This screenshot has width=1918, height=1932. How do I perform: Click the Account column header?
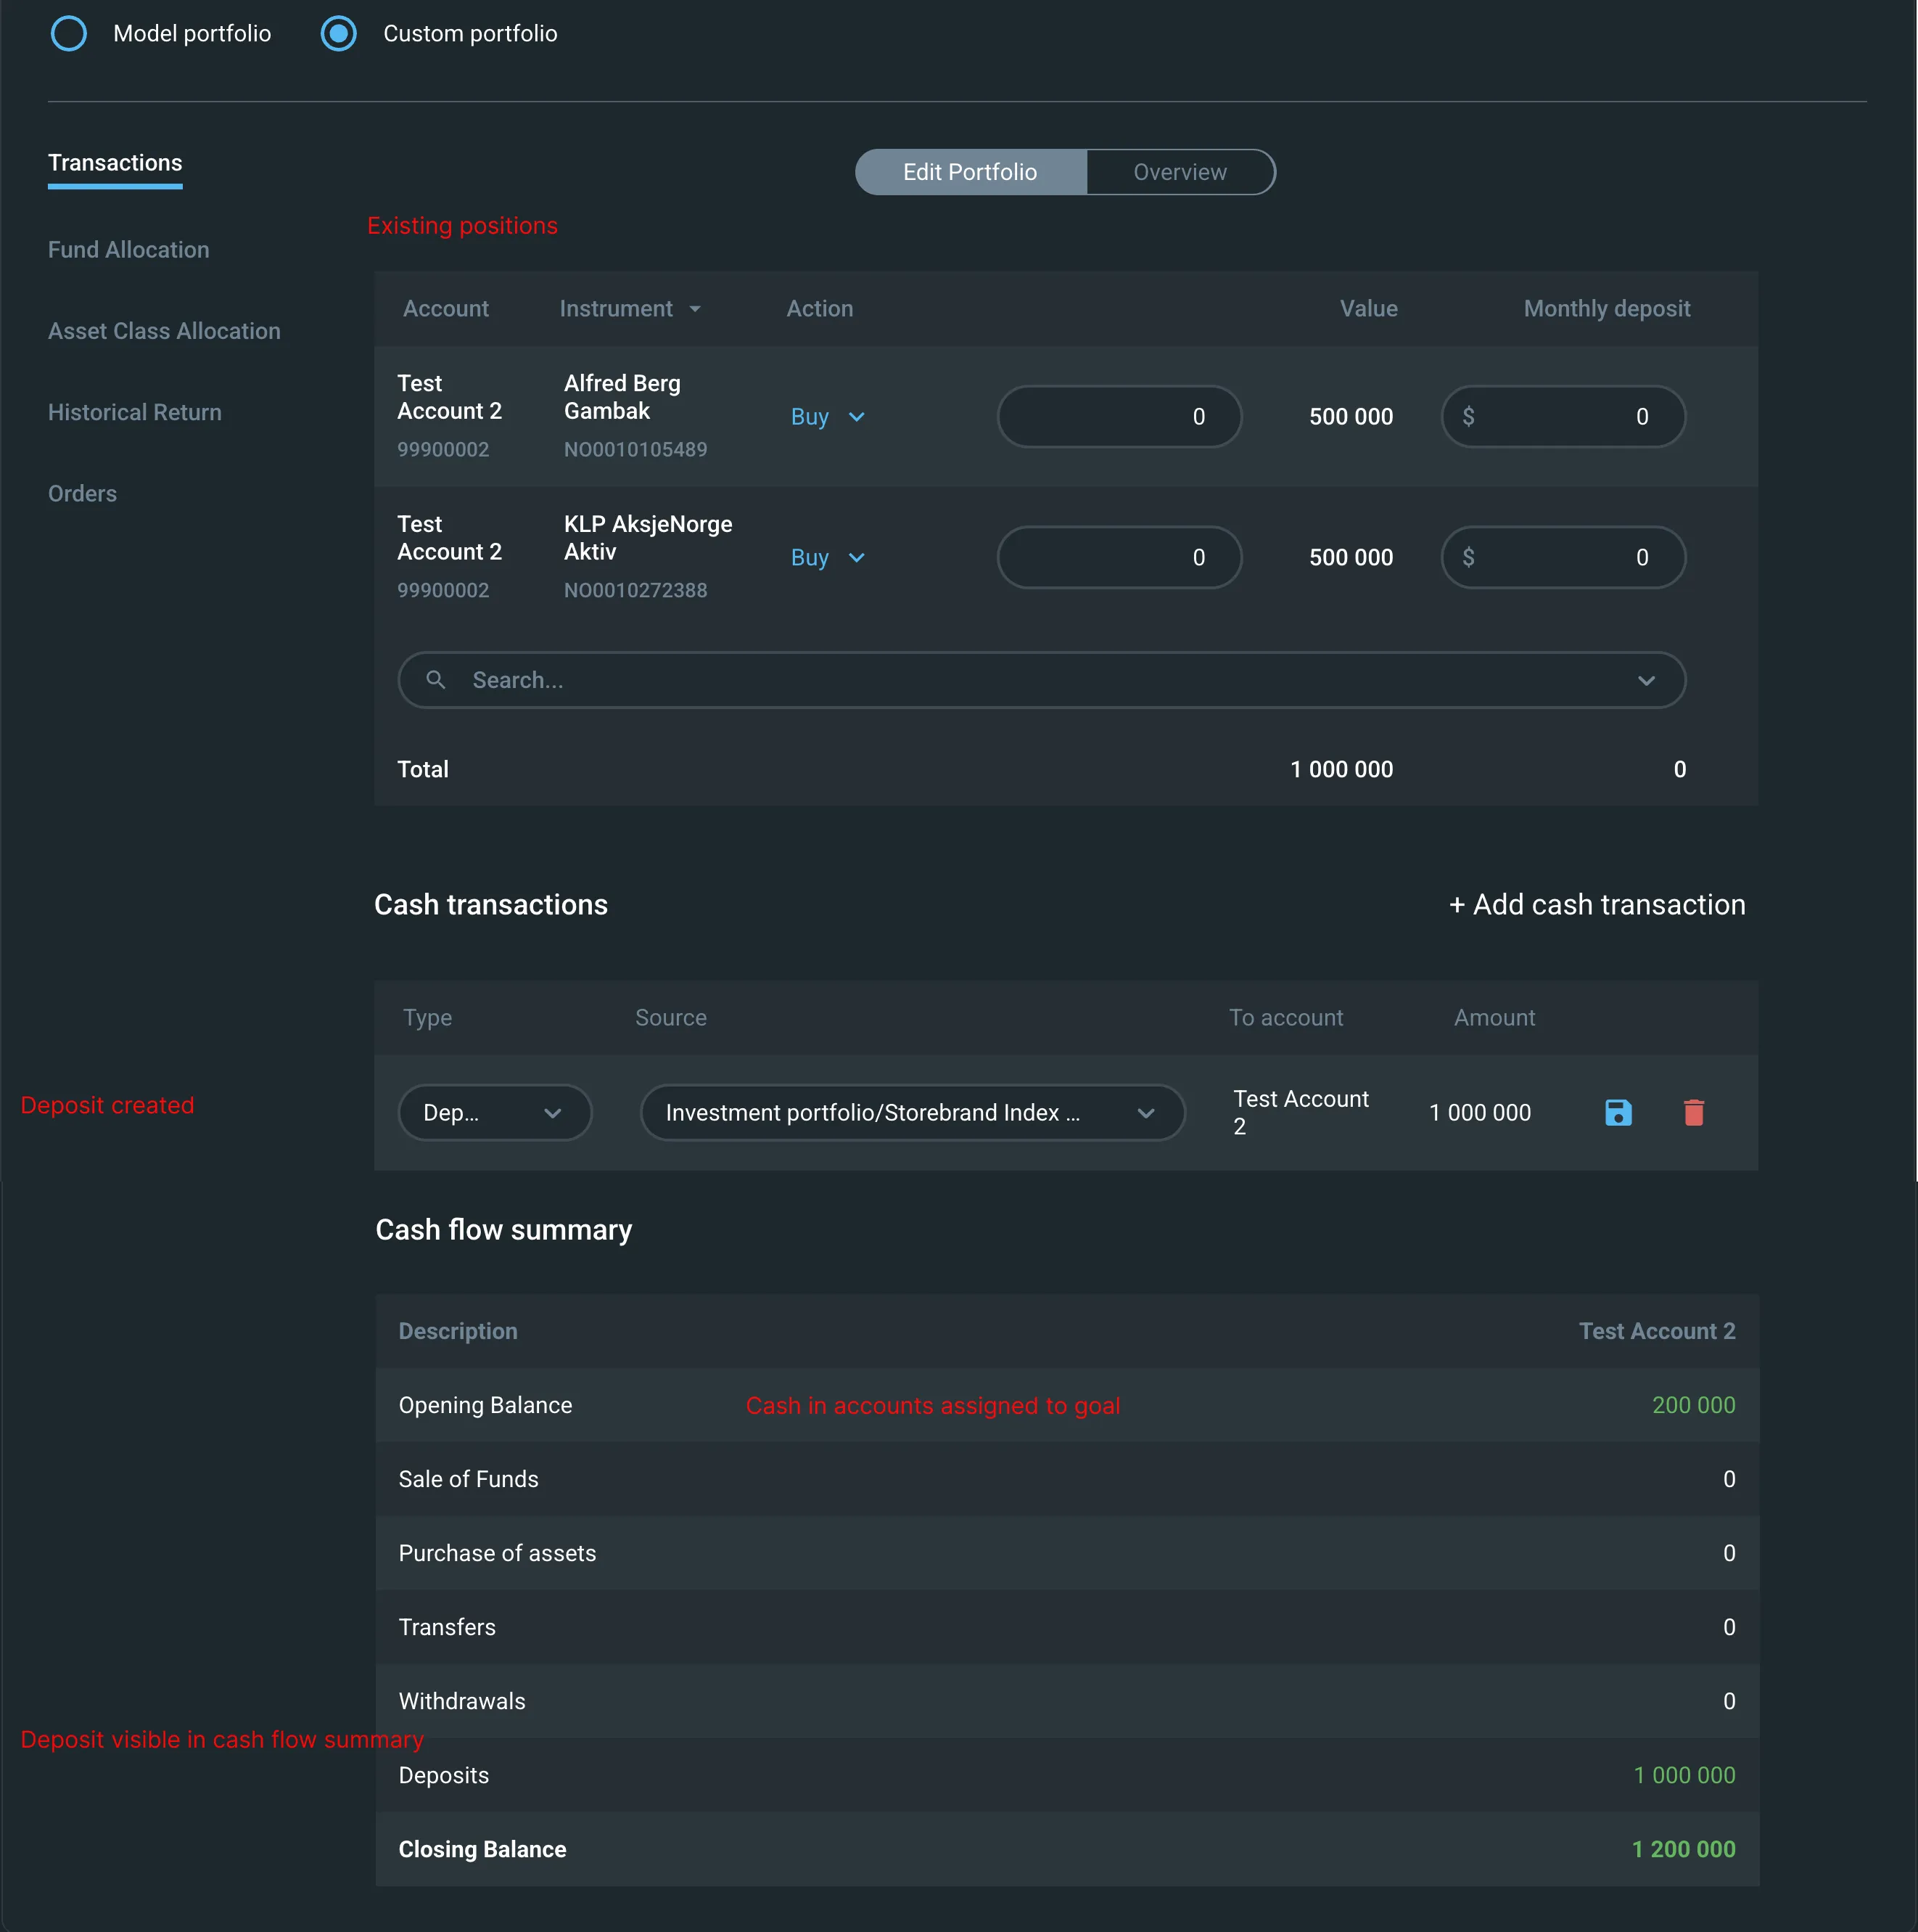[x=445, y=309]
